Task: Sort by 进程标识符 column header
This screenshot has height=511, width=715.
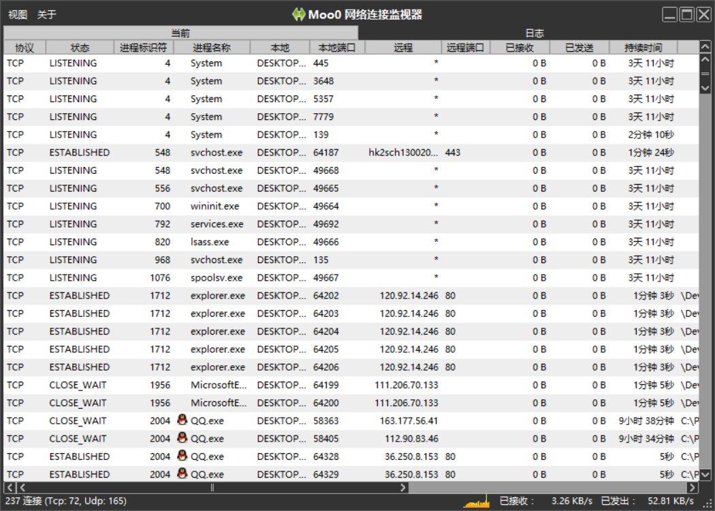Action: (x=144, y=48)
